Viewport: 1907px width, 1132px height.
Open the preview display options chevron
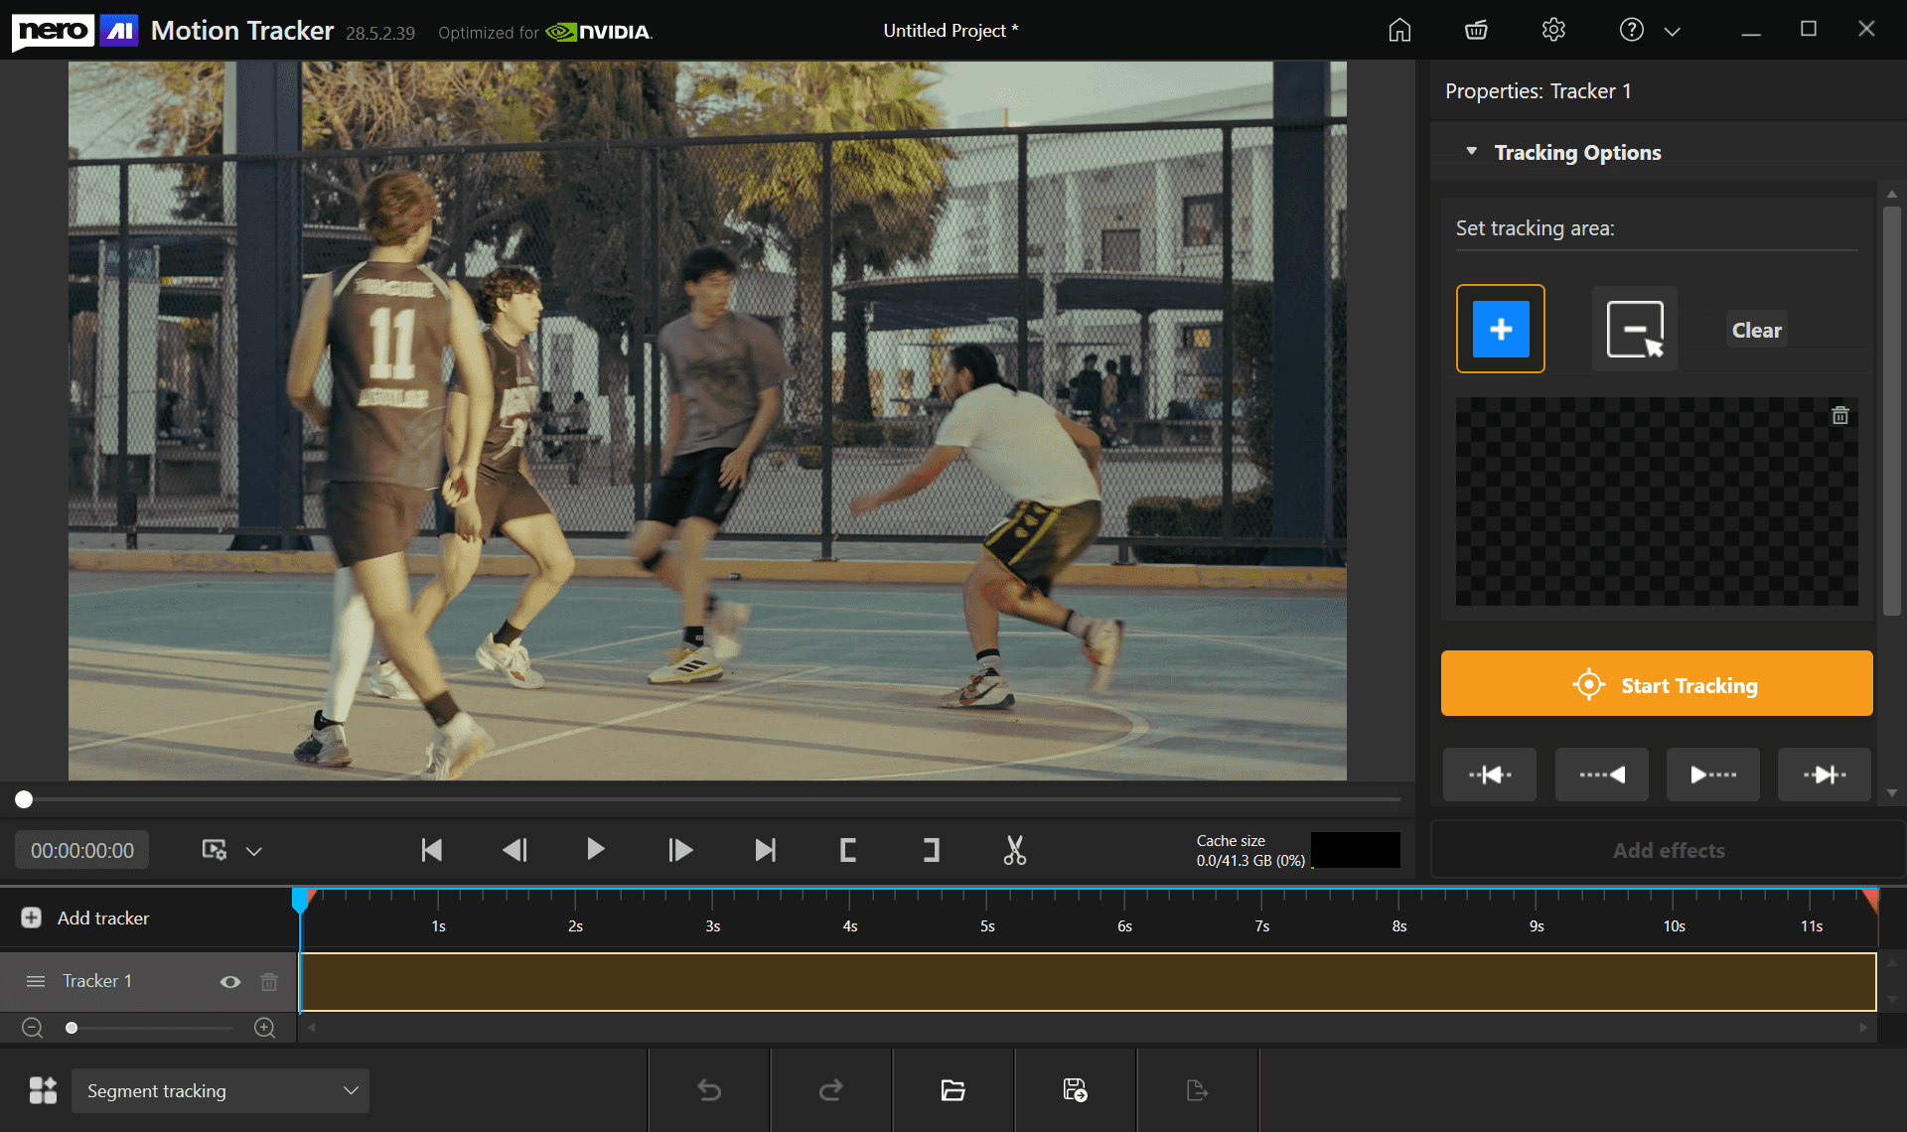pos(254,851)
